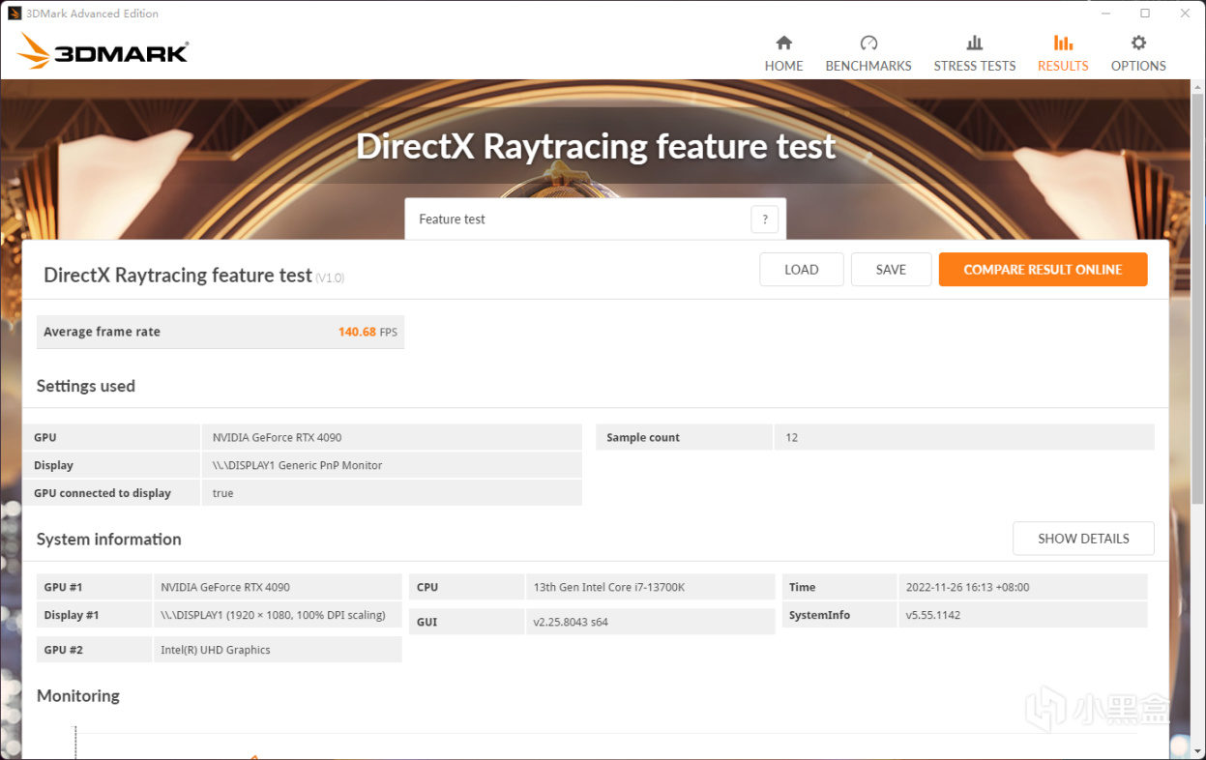
Task: Click the Monitoring heading
Action: [78, 695]
